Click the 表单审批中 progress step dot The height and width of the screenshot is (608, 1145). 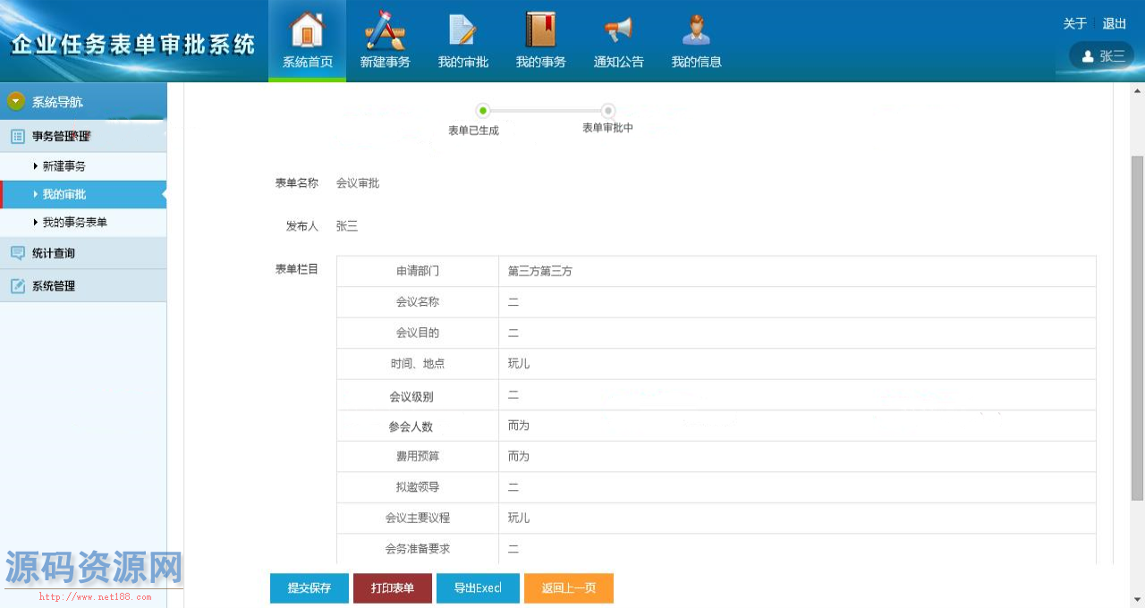tap(608, 111)
